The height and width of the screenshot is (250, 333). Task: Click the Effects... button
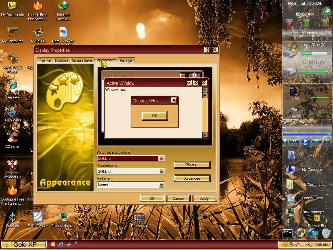(192, 165)
